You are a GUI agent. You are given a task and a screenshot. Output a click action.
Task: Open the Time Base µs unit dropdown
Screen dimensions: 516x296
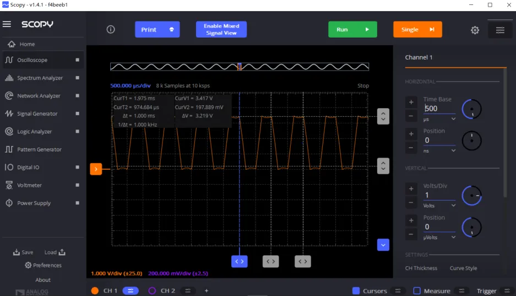pos(439,119)
